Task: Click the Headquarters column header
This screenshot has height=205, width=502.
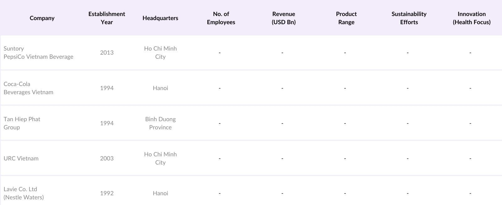Action: click(x=160, y=18)
